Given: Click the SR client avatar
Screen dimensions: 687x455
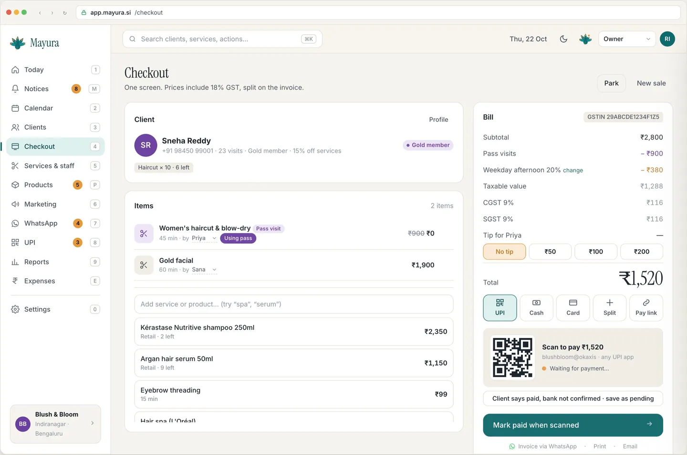Looking at the screenshot, I should click(x=146, y=145).
